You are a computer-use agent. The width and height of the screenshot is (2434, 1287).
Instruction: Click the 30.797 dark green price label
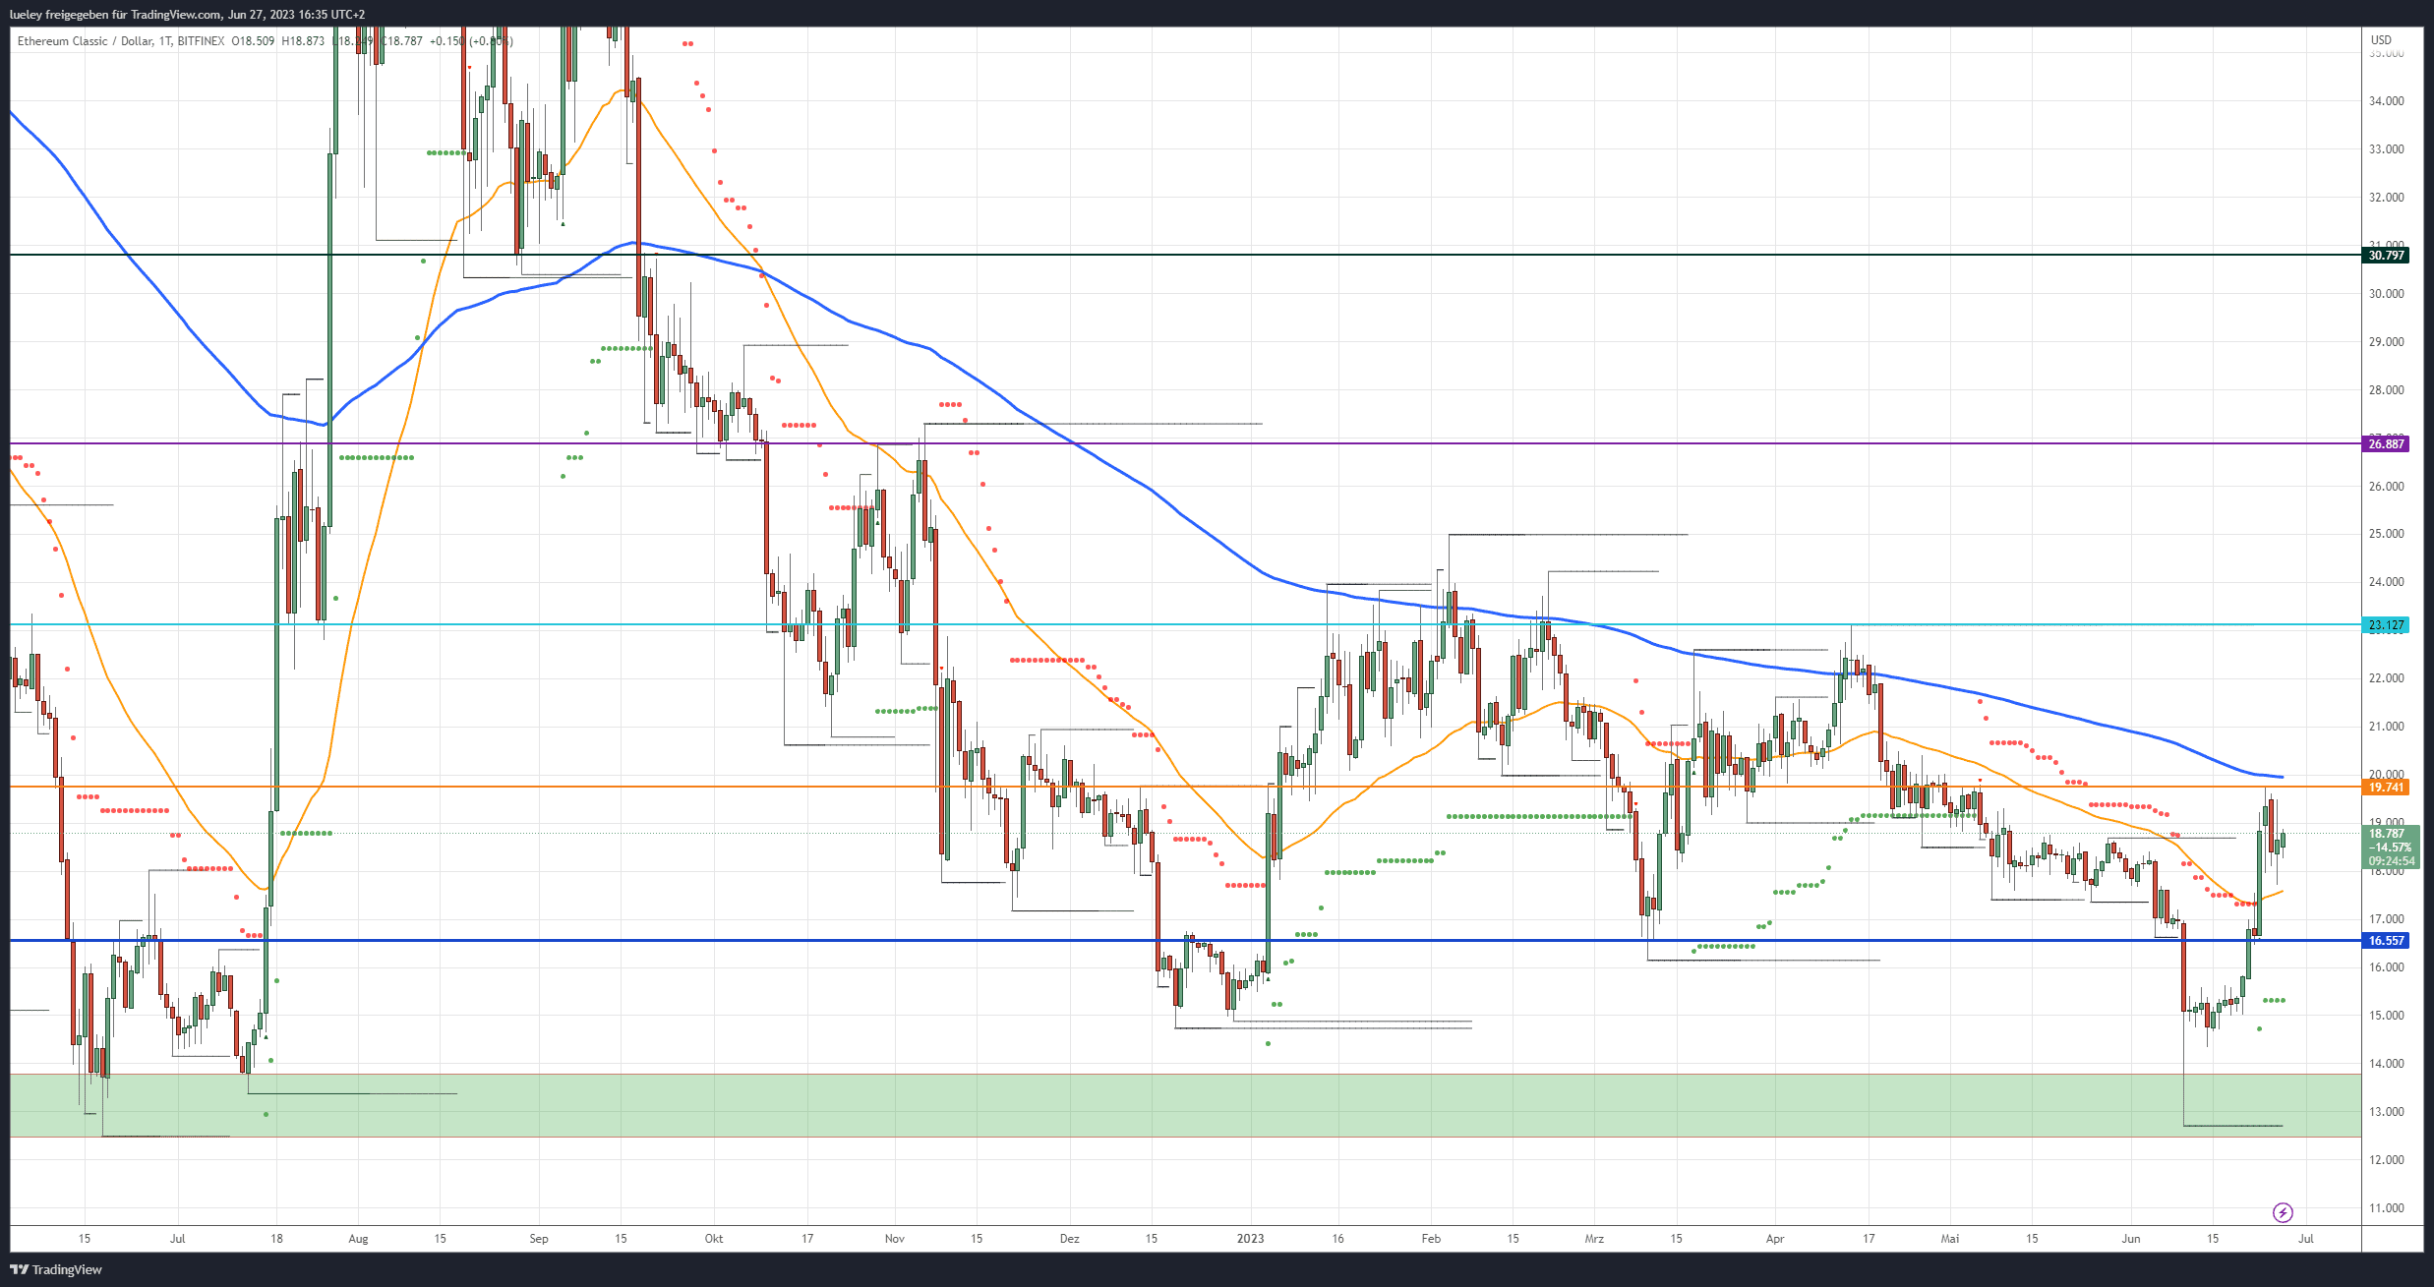(x=2386, y=256)
